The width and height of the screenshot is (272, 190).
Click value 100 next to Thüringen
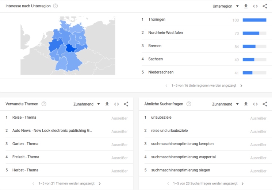[x=235, y=20]
